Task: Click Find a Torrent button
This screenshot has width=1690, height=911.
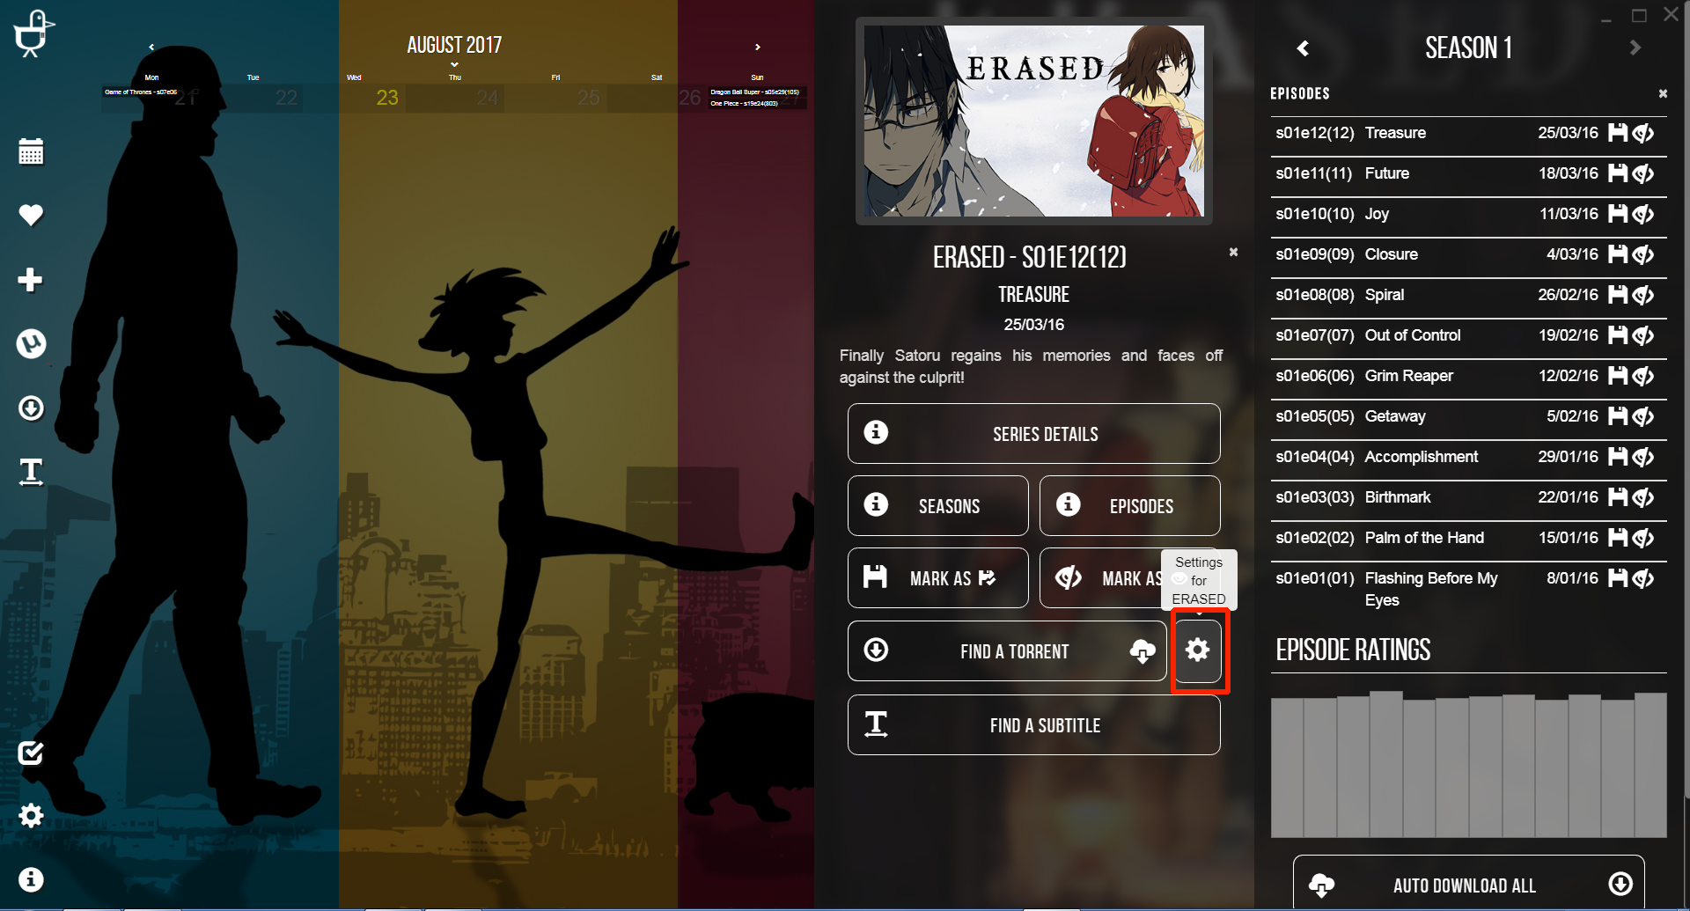Action: tap(1007, 651)
